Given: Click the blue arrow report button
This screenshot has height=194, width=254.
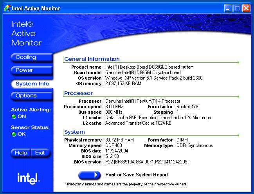Looking at the screenshot, I should (x=89, y=175).
